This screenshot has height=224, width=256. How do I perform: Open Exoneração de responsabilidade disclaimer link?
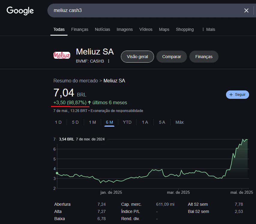[x=117, y=111]
